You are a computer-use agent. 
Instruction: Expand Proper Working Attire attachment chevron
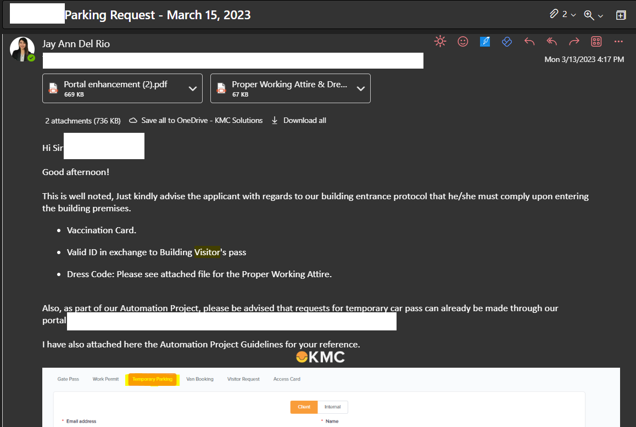point(361,89)
